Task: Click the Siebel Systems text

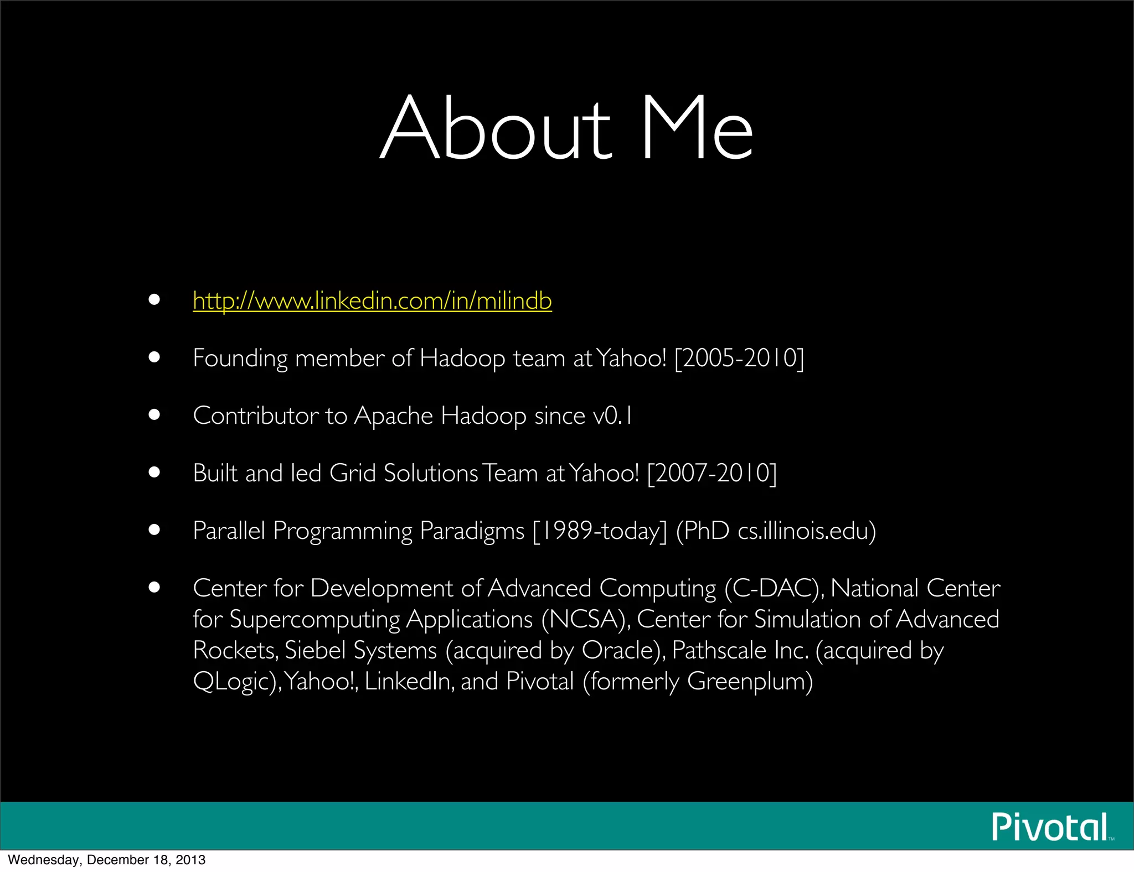Action: (360, 650)
